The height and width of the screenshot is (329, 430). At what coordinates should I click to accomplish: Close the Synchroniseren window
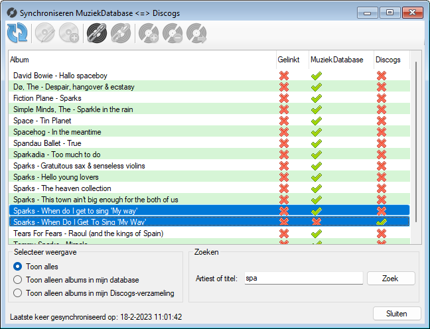413,13
